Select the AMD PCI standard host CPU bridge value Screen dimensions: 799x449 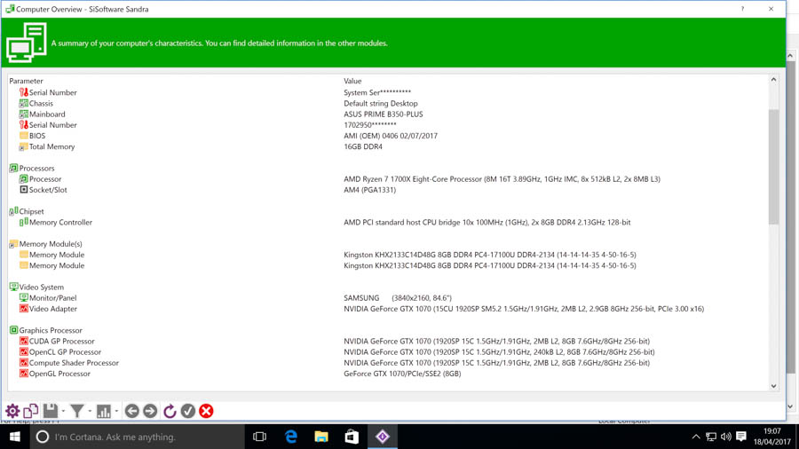(487, 223)
